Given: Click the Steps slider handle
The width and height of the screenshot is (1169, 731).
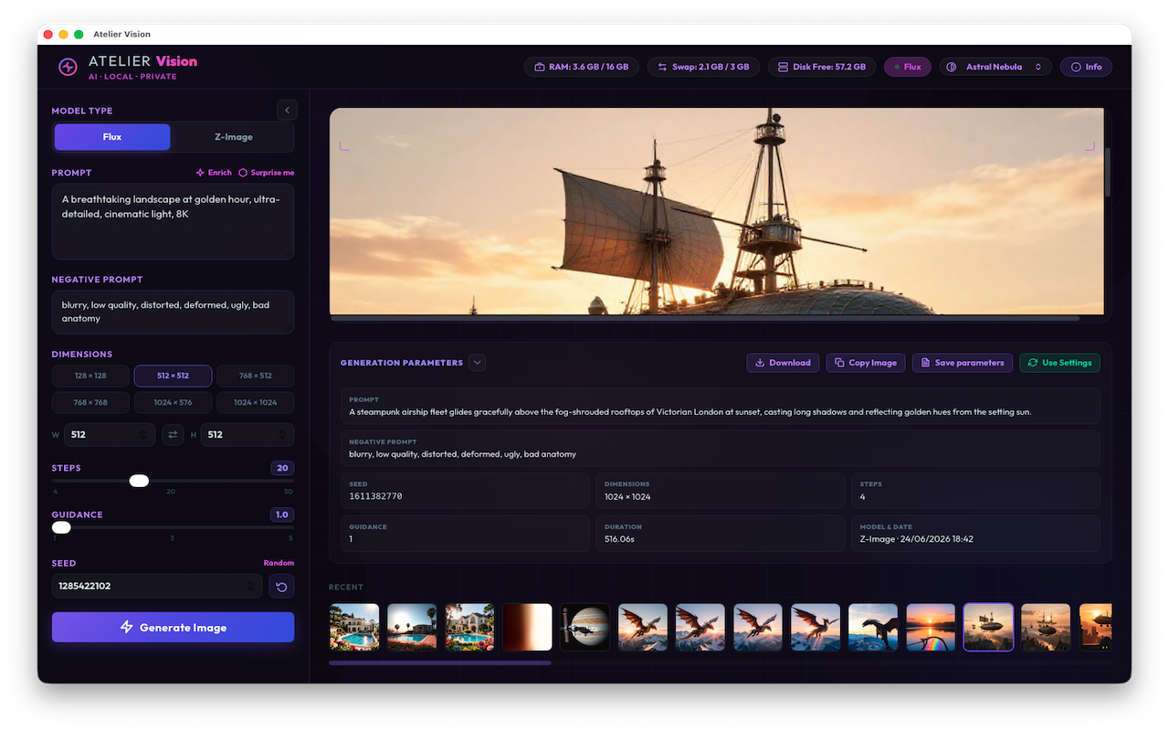Looking at the screenshot, I should (139, 481).
